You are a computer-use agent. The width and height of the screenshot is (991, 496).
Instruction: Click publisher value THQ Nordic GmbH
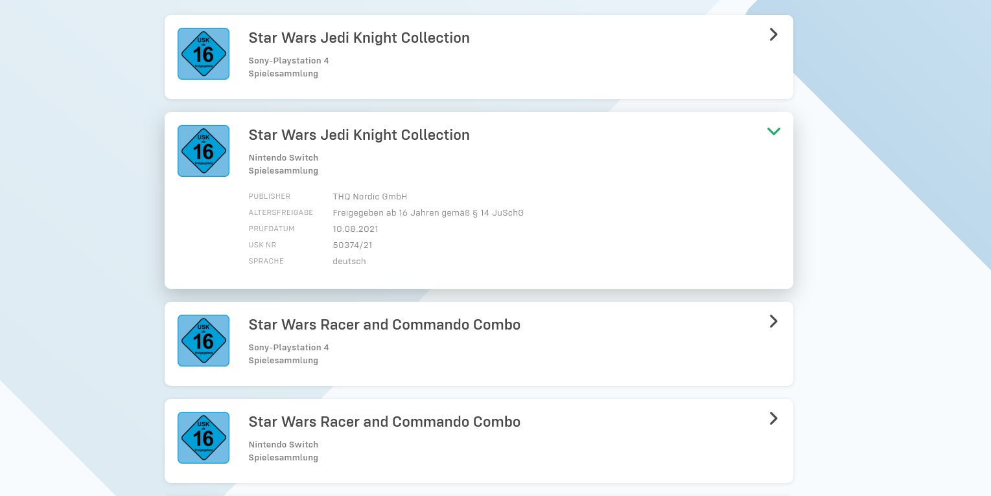pyautogui.click(x=370, y=196)
